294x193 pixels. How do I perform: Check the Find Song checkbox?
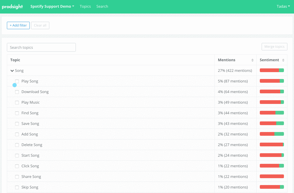coord(17,113)
